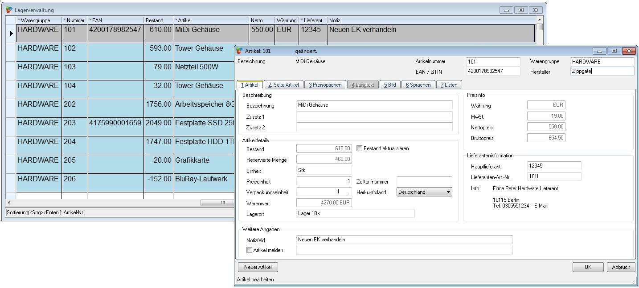The width and height of the screenshot is (639, 288).
Task: Click the Lagerort field with Lager 1Bx
Action: [x=355, y=213]
